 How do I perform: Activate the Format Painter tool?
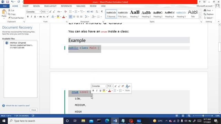9,18
